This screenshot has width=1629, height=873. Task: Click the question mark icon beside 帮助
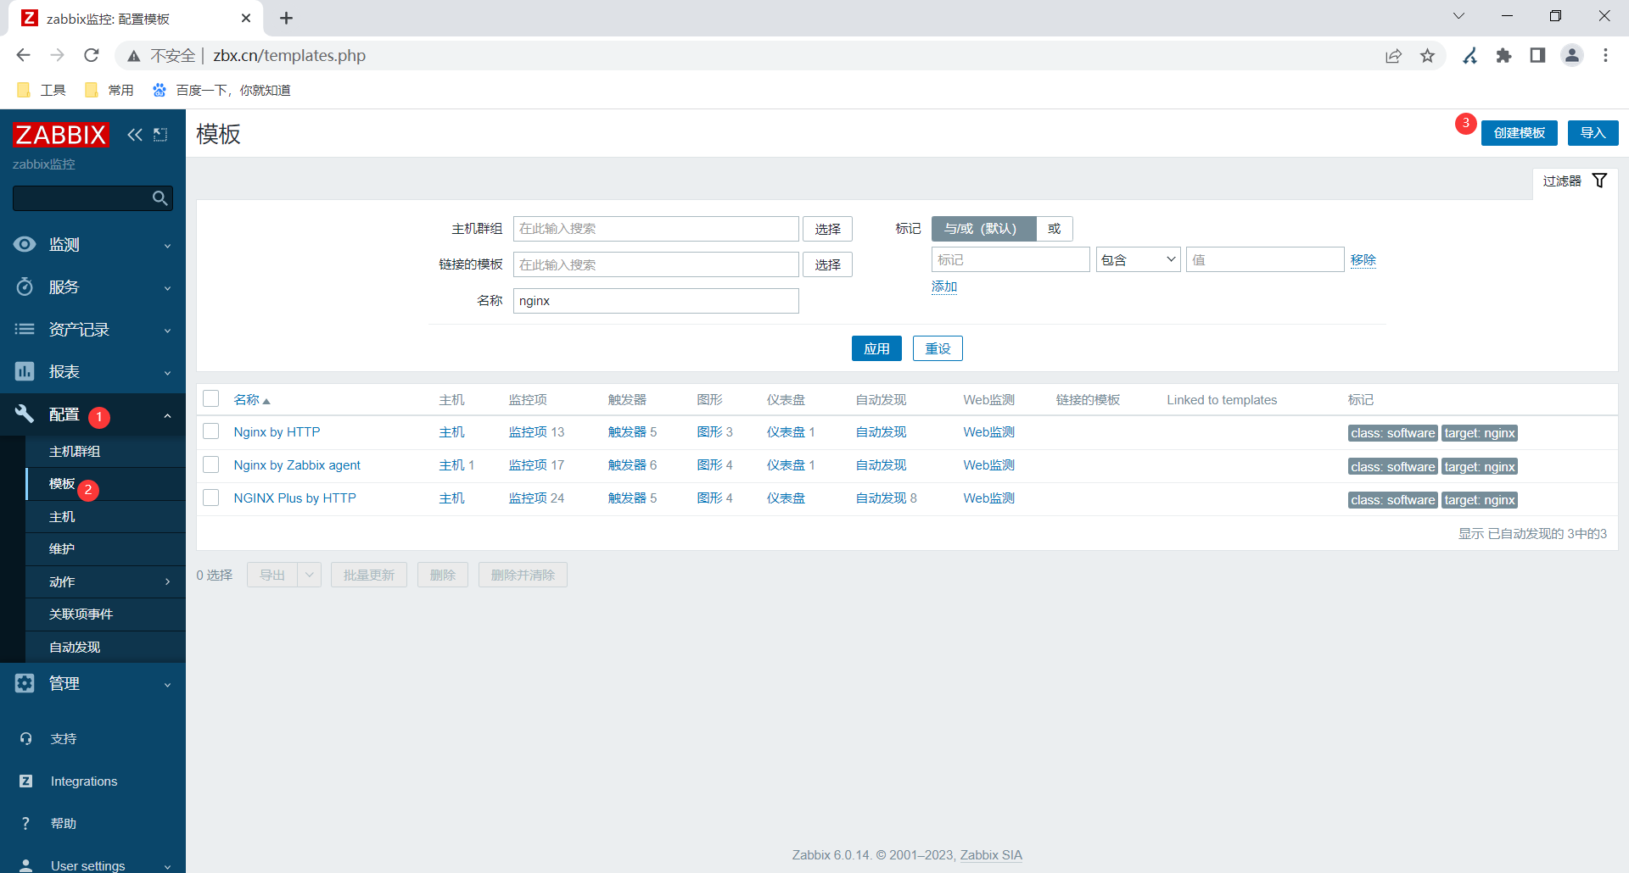click(x=25, y=824)
